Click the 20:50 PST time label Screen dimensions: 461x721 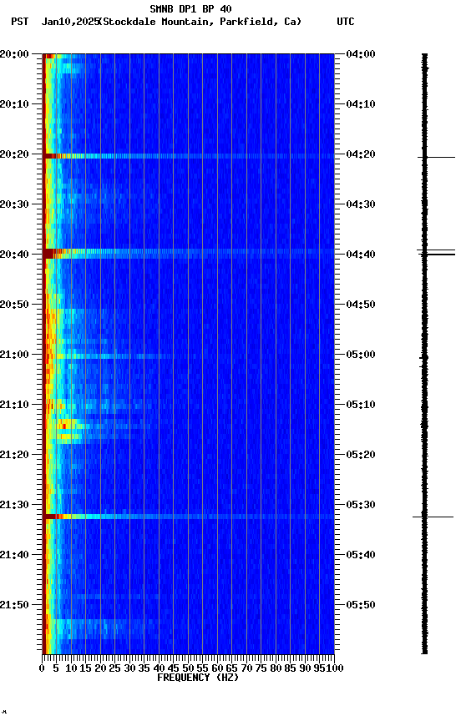tap(14, 305)
